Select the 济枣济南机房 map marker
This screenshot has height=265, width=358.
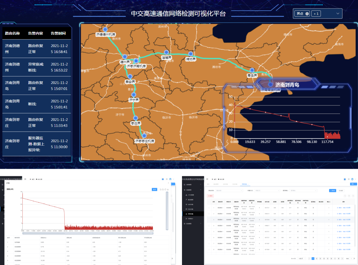136,61
